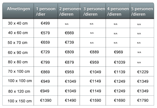Click the 100 x 150 cm row label
The width and height of the screenshot is (157, 108).
tap(19, 101)
